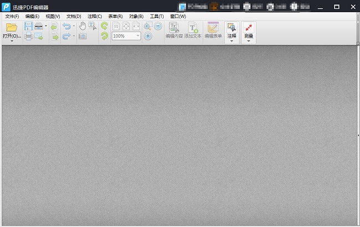Set actual size with 1:1 icon
Image resolution: width=360 pixels, height=227 pixels.
pos(116,26)
